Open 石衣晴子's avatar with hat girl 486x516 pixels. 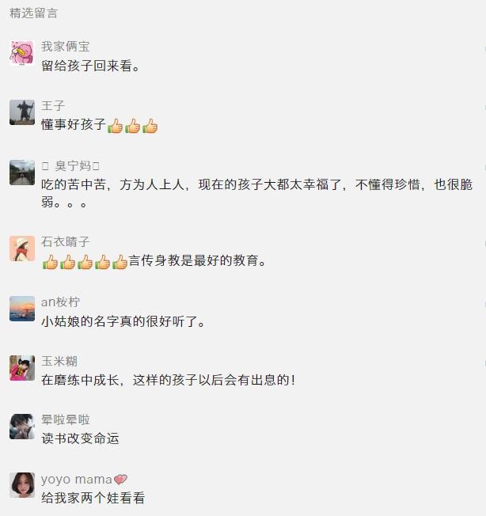[22, 249]
